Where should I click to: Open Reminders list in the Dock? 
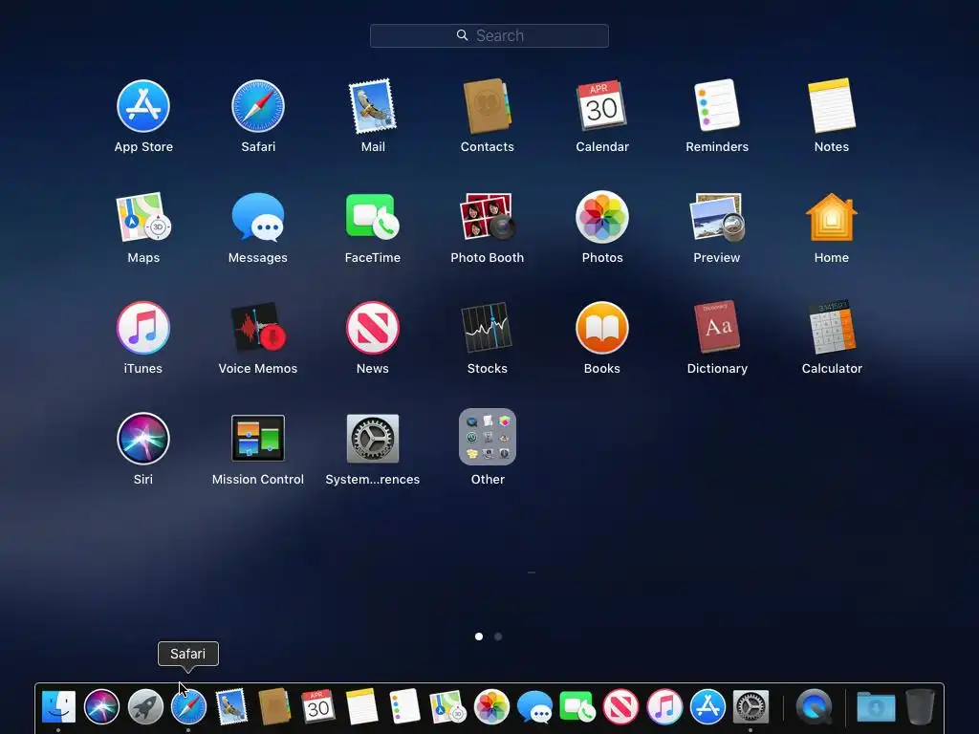tap(404, 706)
